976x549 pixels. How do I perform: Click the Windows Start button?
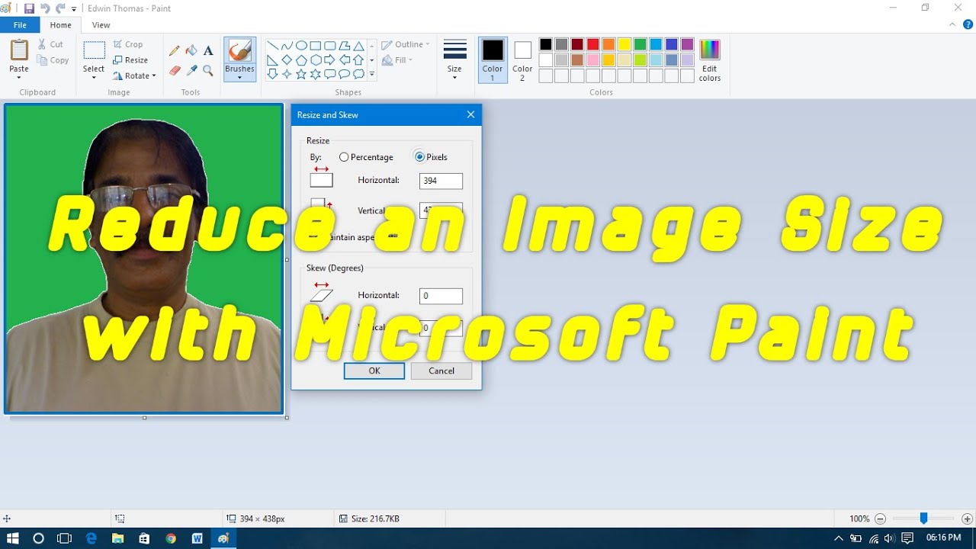click(13, 538)
